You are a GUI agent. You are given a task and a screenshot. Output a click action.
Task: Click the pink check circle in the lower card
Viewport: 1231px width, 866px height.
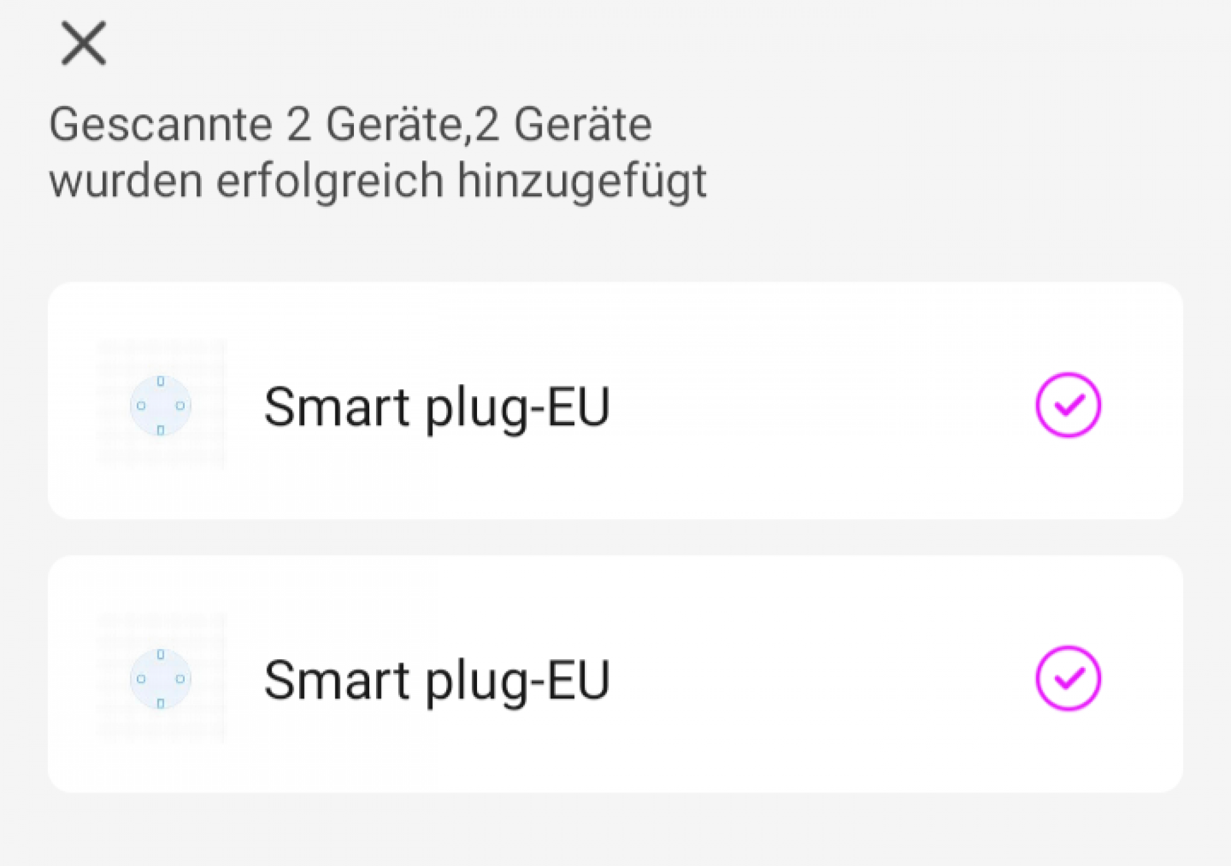click(x=1068, y=678)
